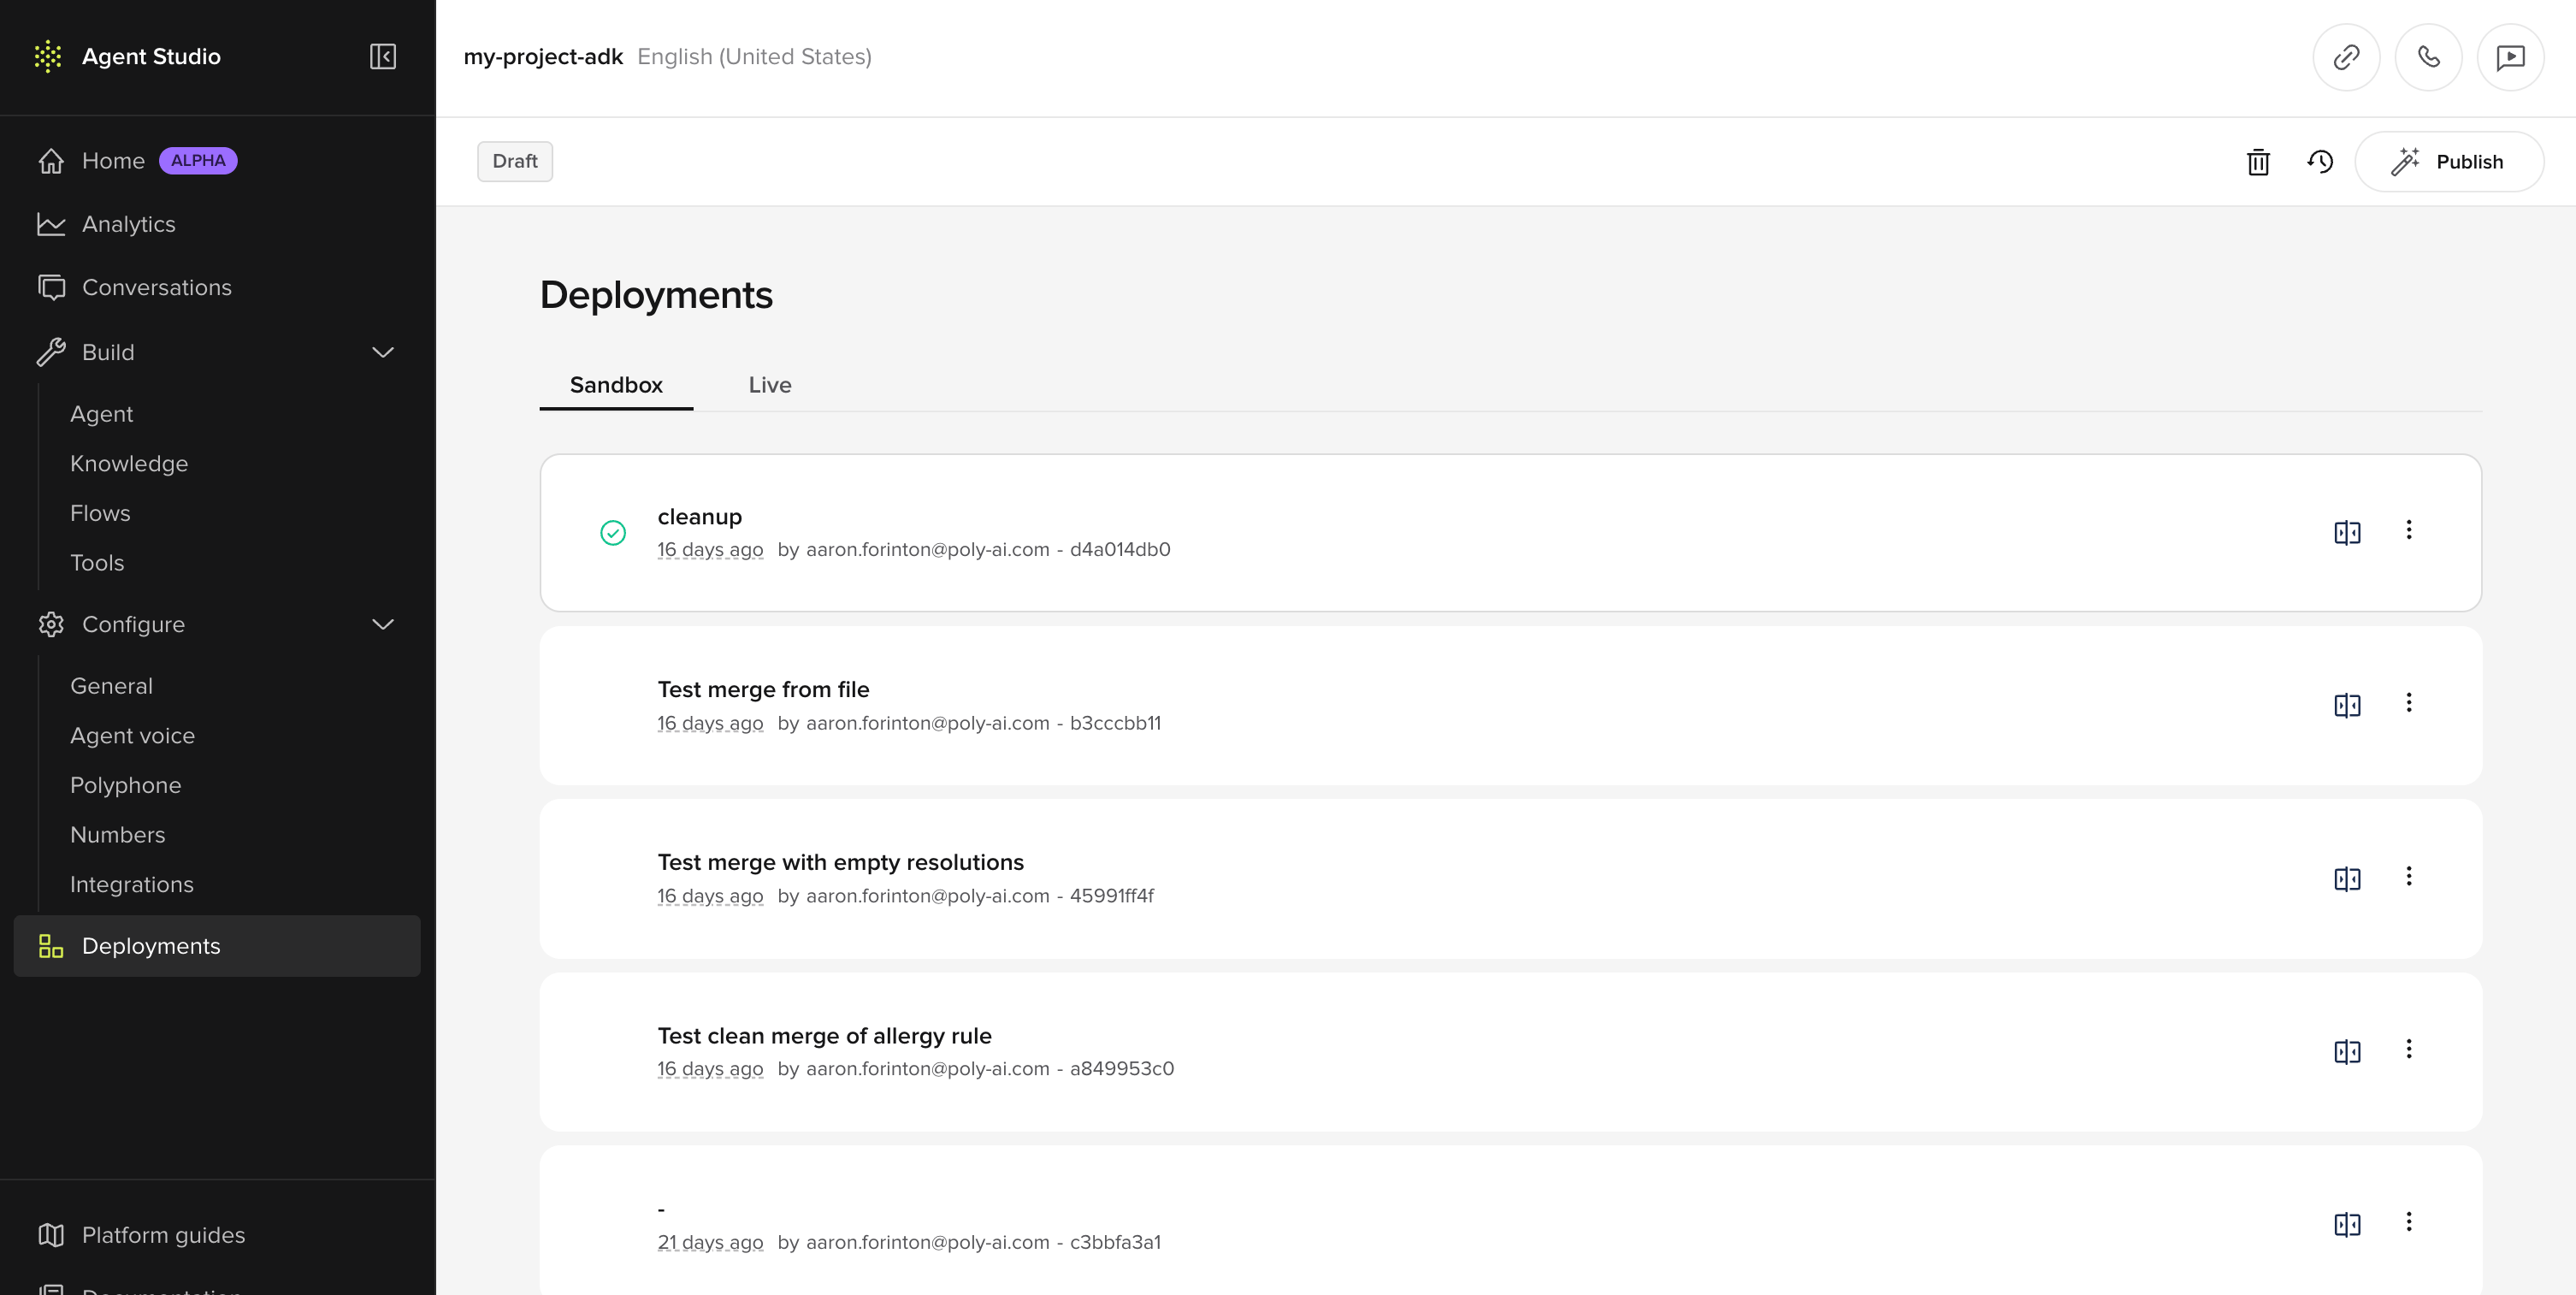2576x1295 pixels.
Task: Open Integrations settings
Action: (131, 885)
